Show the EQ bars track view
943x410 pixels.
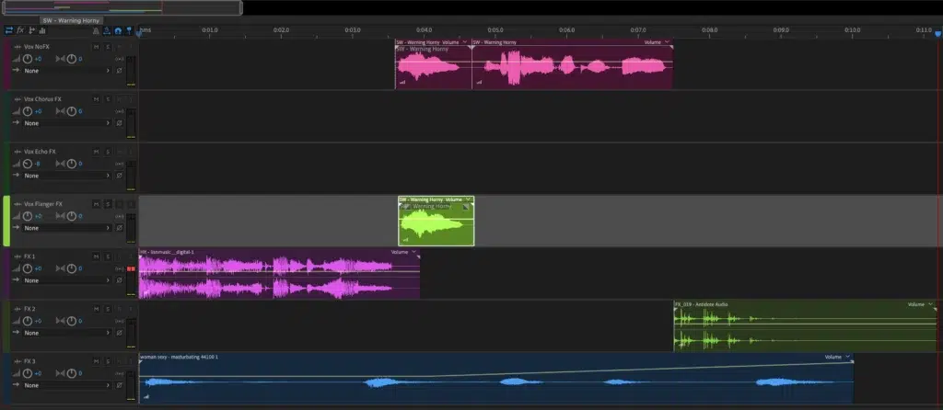tap(42, 30)
